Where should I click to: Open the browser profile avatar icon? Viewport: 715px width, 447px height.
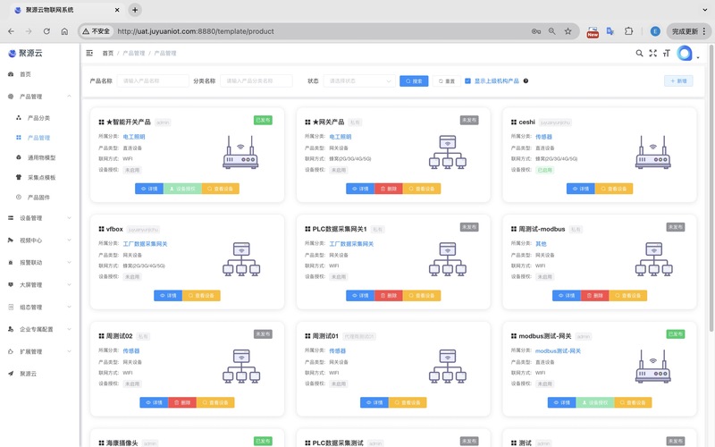tap(655, 31)
